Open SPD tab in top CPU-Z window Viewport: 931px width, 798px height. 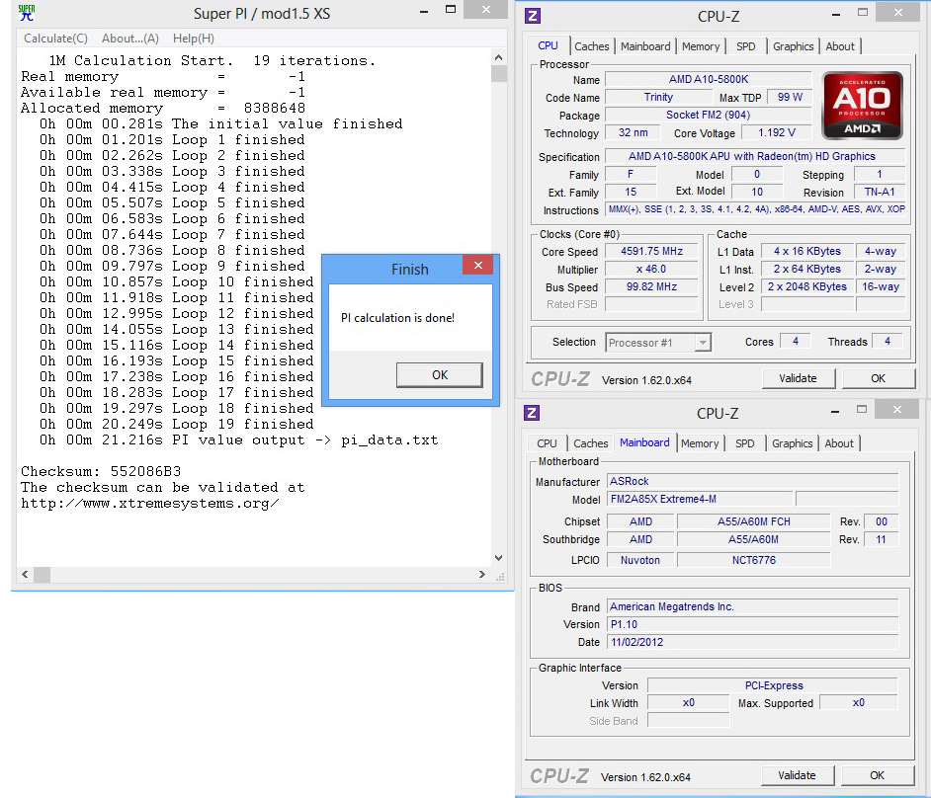coord(746,46)
